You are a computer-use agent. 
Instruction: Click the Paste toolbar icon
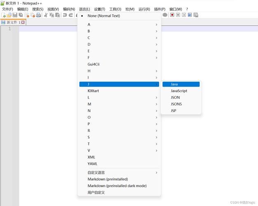58,15
